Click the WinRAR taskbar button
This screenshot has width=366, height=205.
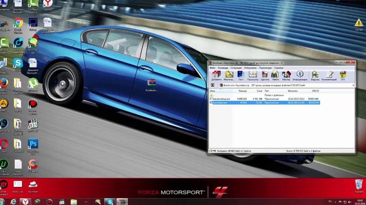tap(122, 202)
